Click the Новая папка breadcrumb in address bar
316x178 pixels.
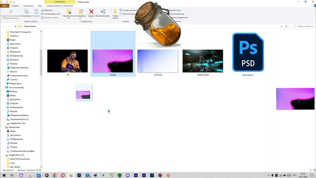pyautogui.click(x=30, y=26)
